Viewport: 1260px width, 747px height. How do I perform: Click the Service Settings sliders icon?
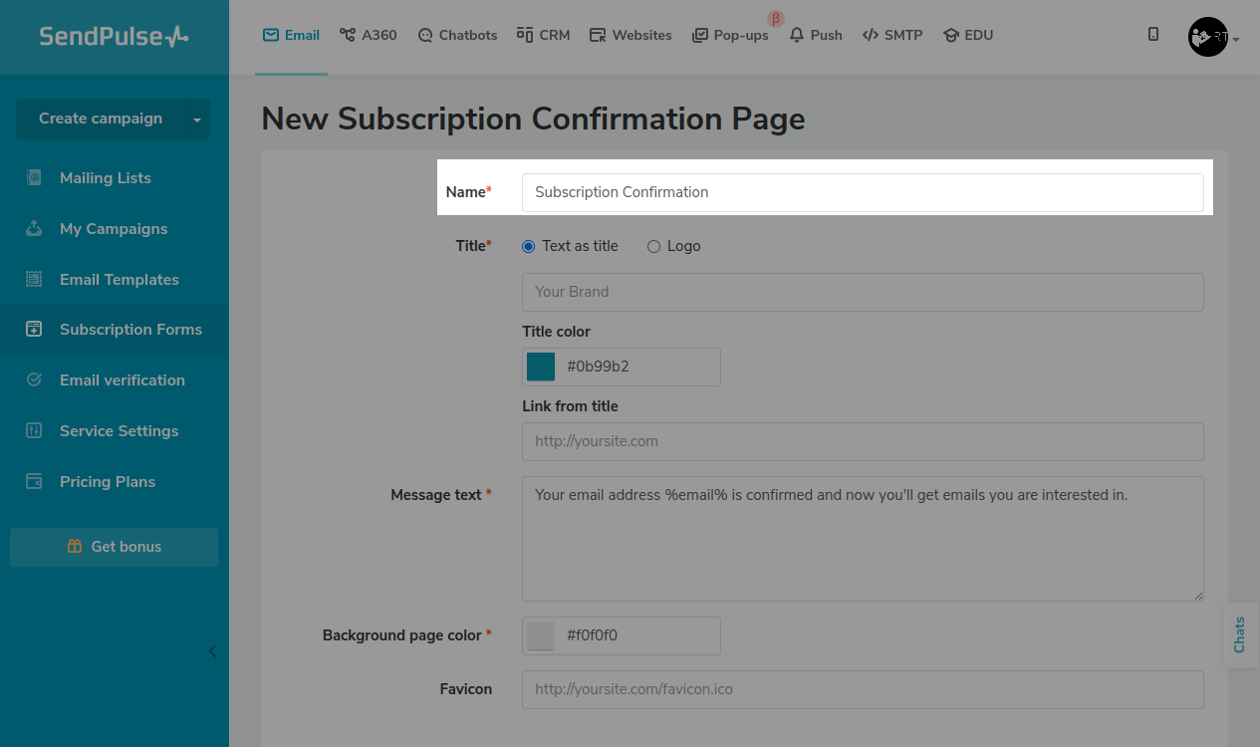[x=34, y=431]
